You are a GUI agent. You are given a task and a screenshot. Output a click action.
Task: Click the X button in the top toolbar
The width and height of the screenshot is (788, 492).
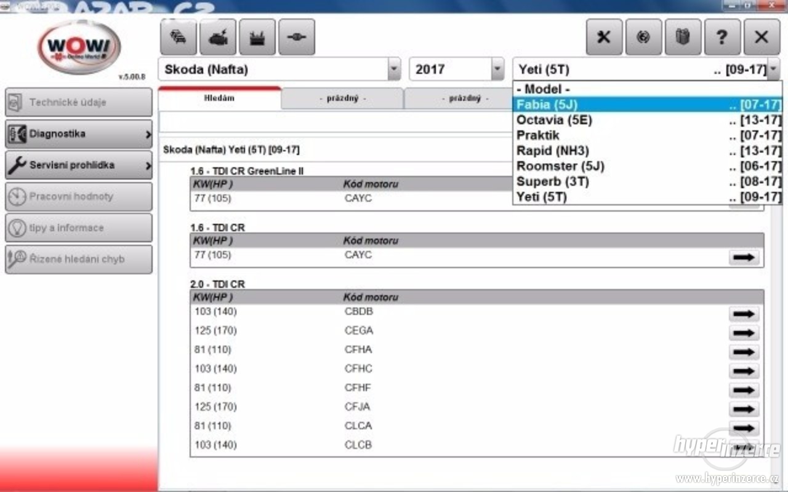762,37
